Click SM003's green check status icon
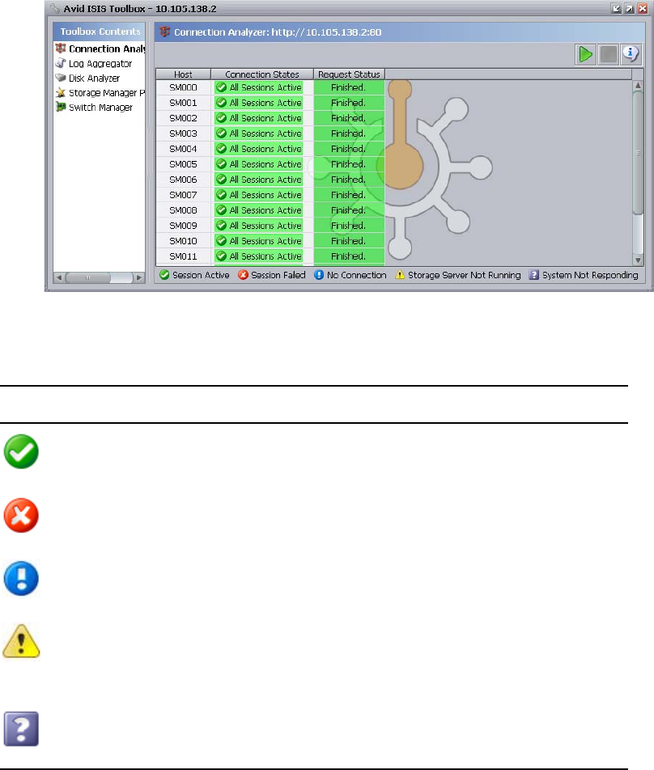This screenshot has height=770, width=654. click(222, 133)
